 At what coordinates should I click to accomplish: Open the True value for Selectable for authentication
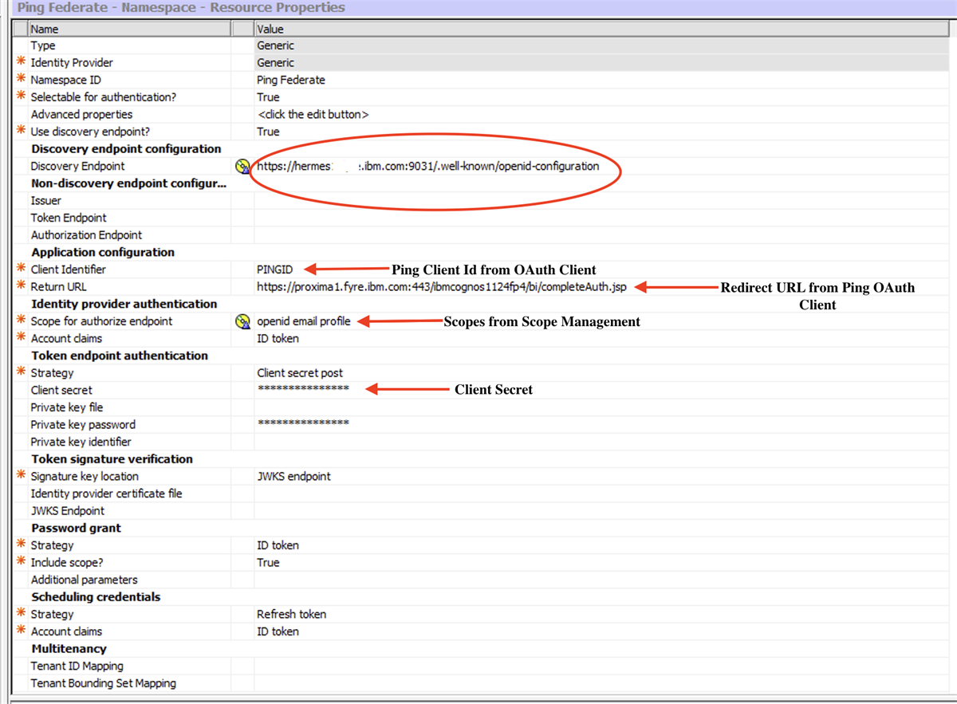[268, 97]
